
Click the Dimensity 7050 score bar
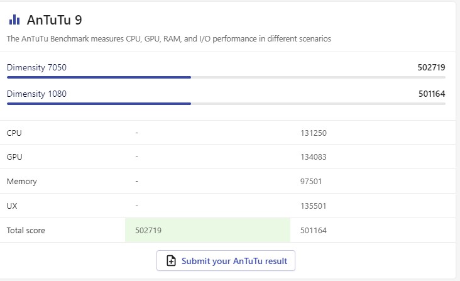tap(99, 77)
